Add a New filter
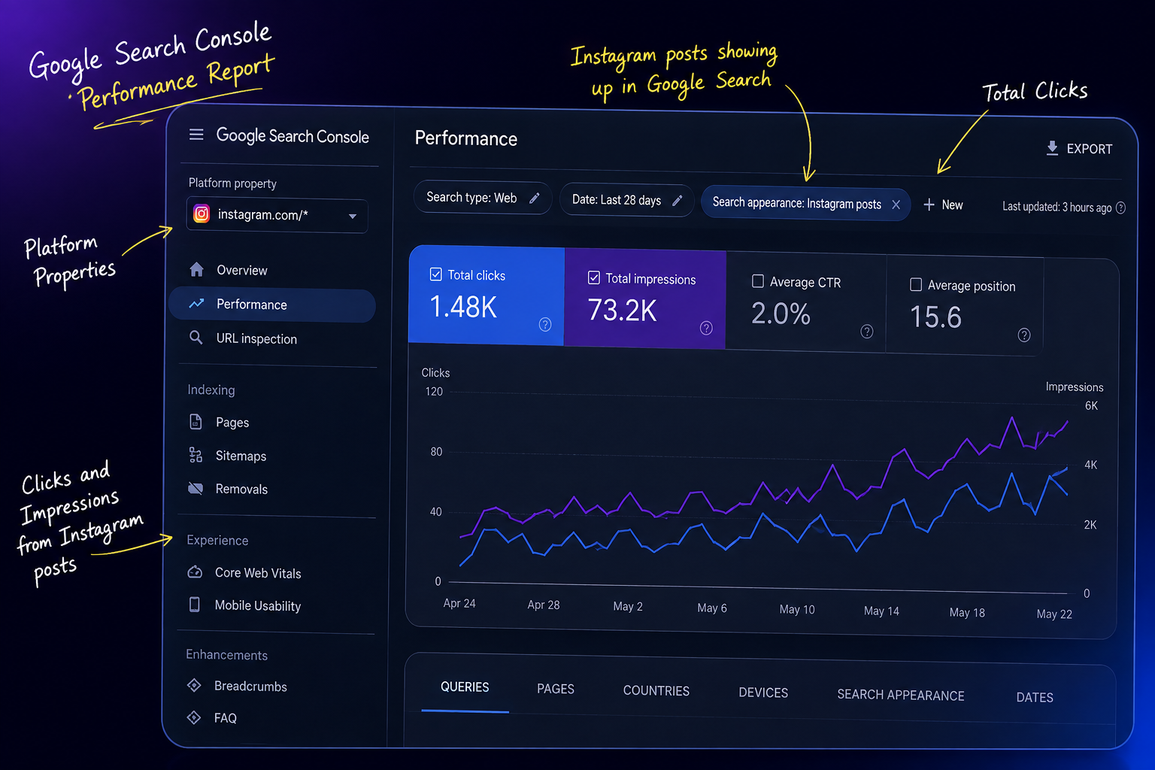1155x770 pixels. click(x=943, y=205)
